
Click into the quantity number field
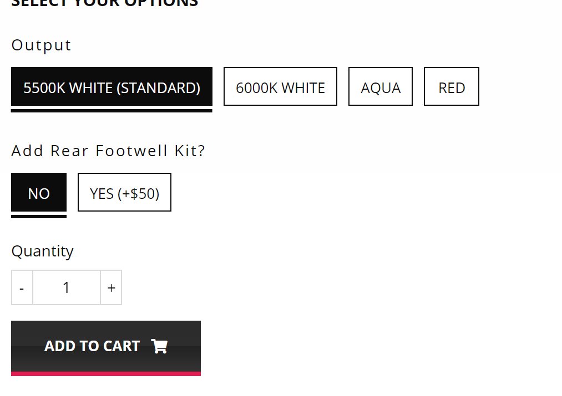click(67, 287)
